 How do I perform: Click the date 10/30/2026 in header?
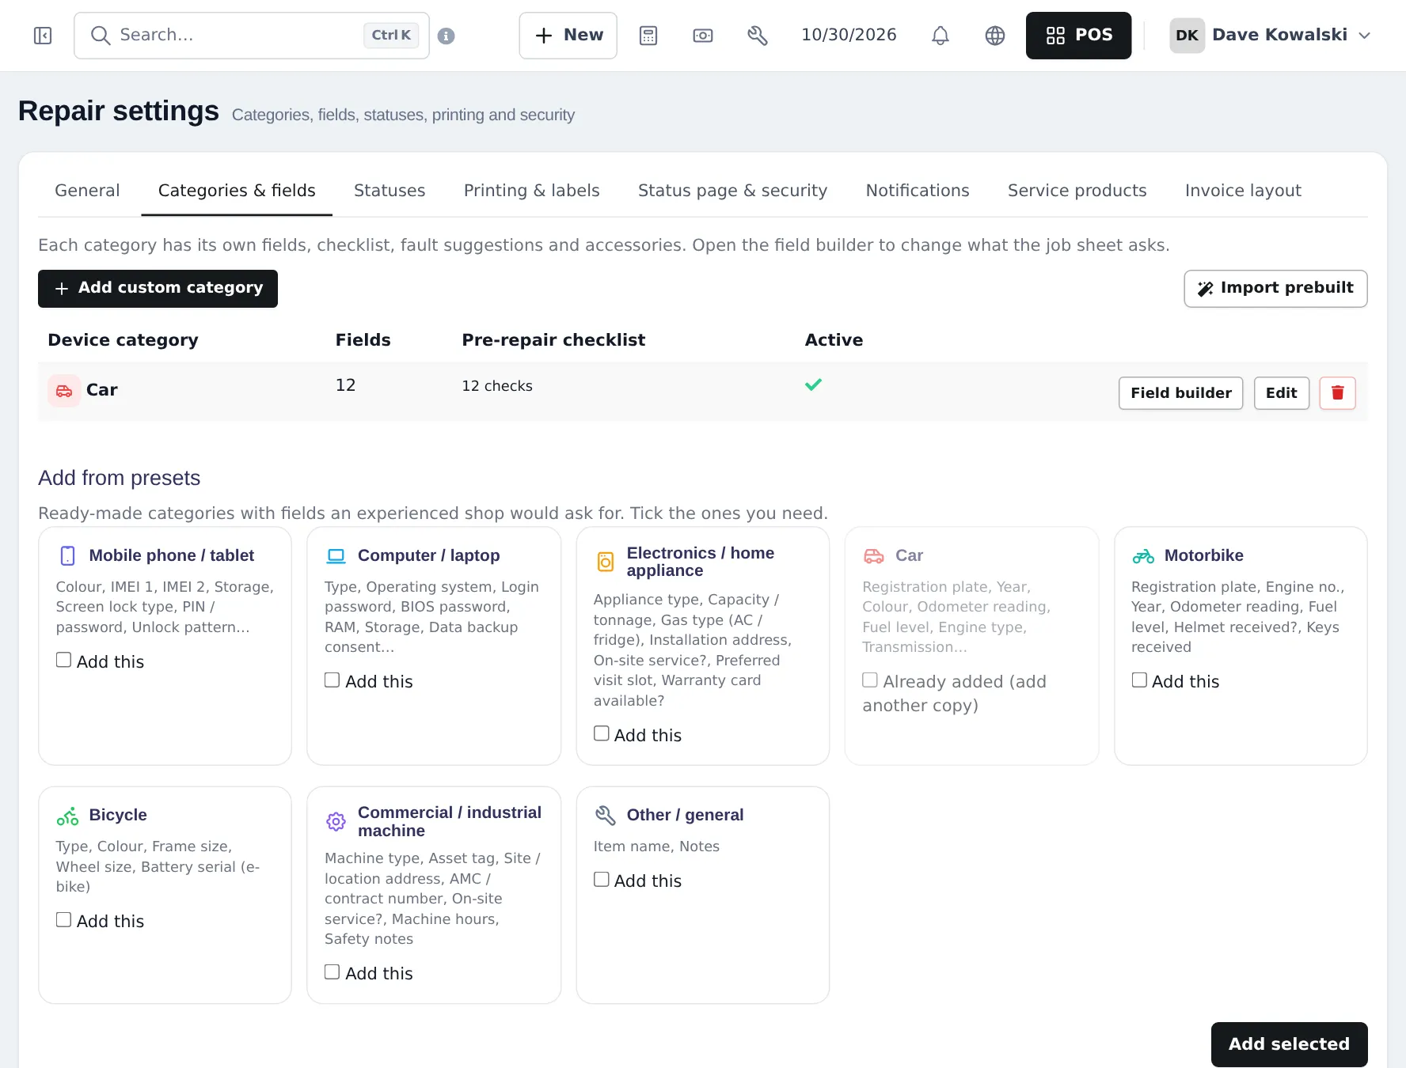point(849,36)
